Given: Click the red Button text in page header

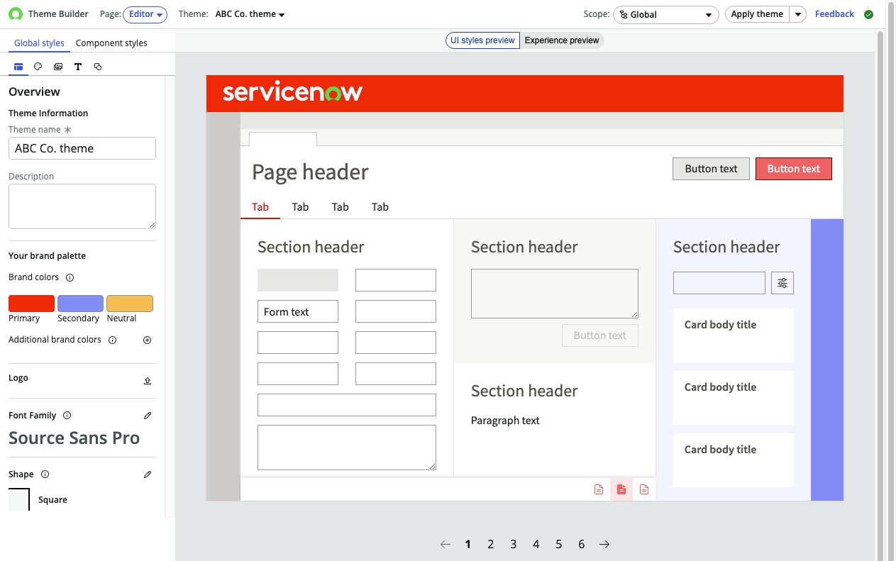Looking at the screenshot, I should click(x=793, y=169).
